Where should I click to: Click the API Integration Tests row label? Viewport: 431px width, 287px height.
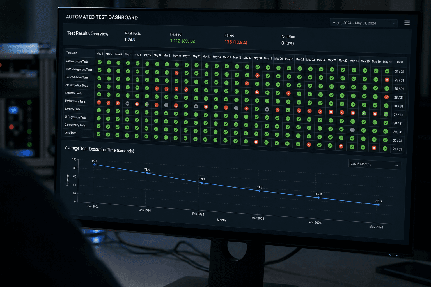tap(77, 85)
